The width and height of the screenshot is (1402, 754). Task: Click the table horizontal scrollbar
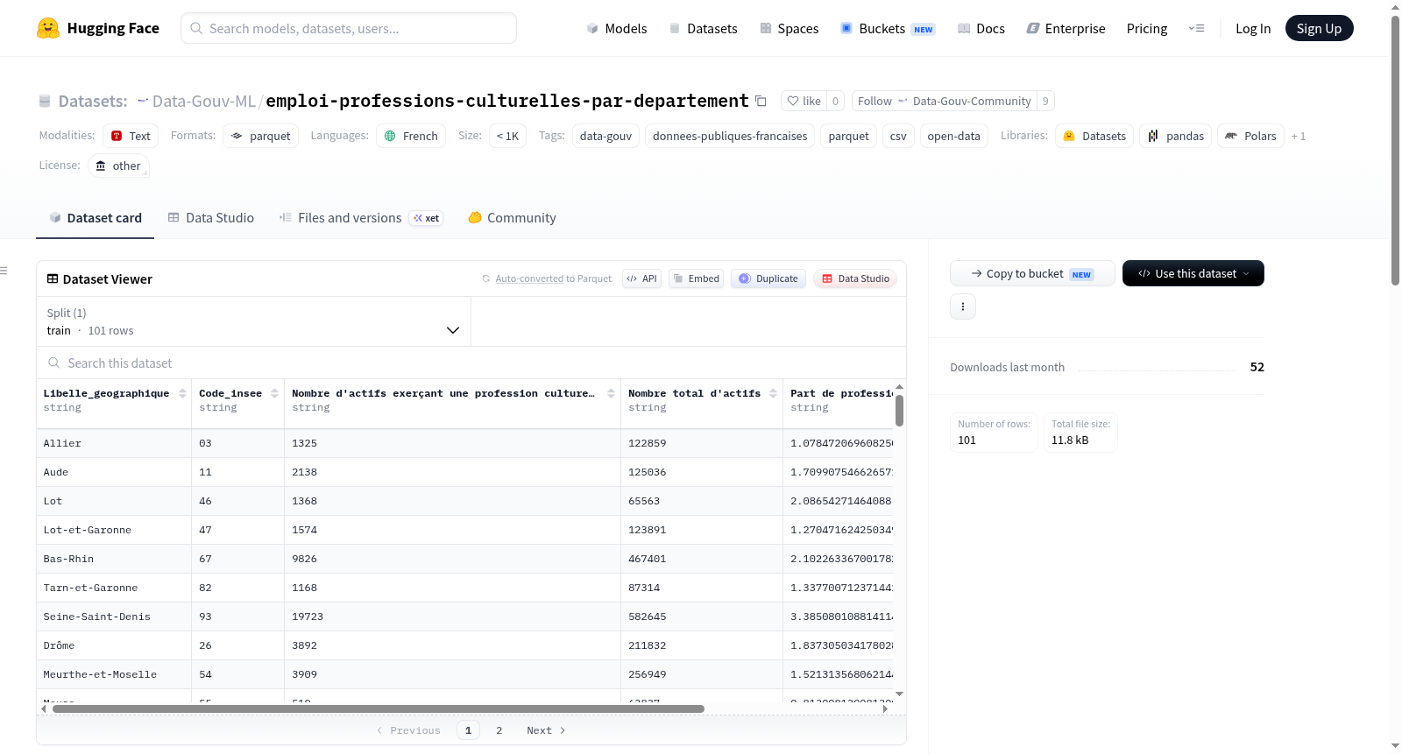tap(379, 708)
